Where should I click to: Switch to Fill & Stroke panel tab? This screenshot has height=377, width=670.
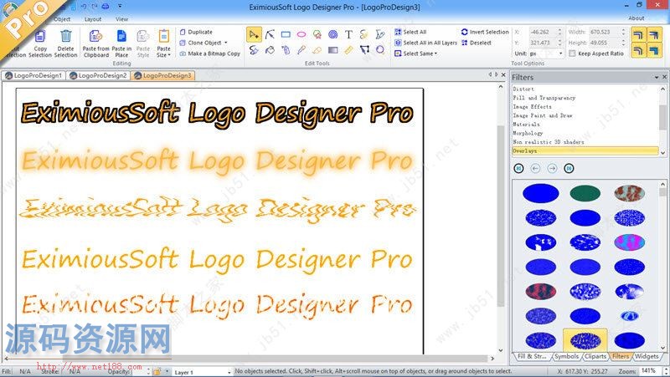click(x=532, y=357)
